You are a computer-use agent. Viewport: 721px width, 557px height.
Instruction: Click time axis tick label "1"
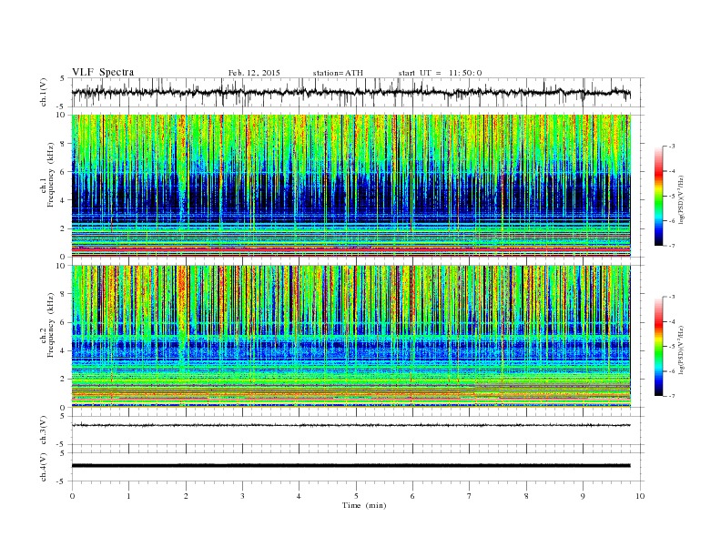(x=128, y=496)
